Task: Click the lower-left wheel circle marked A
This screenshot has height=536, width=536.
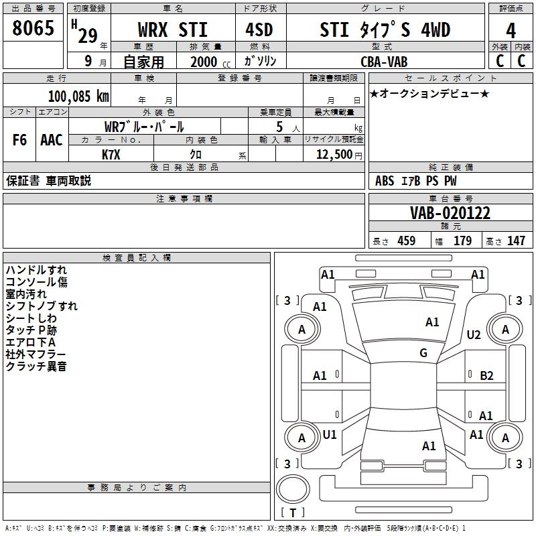Action: pos(301,438)
